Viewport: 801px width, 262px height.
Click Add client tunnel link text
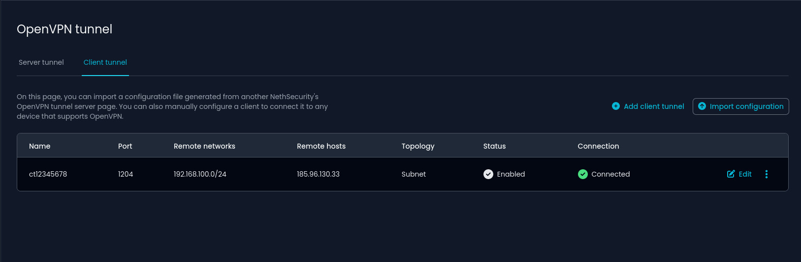(x=654, y=106)
